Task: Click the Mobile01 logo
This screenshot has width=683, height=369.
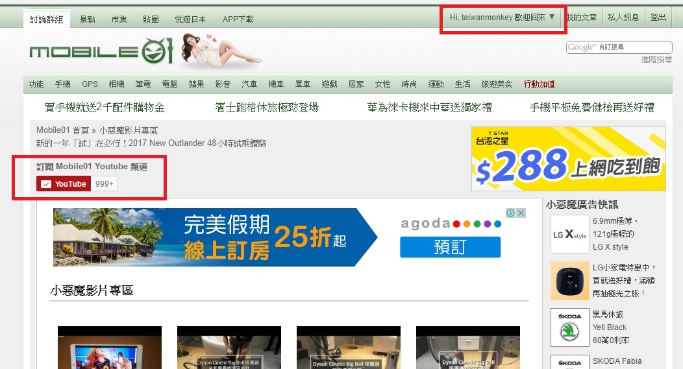Action: (101, 51)
